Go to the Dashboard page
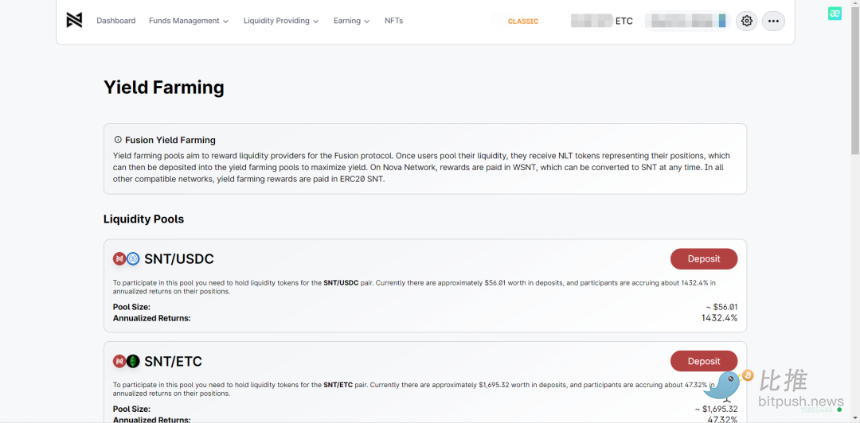The image size is (860, 423). (x=115, y=21)
